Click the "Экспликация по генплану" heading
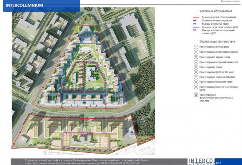242x165 pixels. [215, 40]
